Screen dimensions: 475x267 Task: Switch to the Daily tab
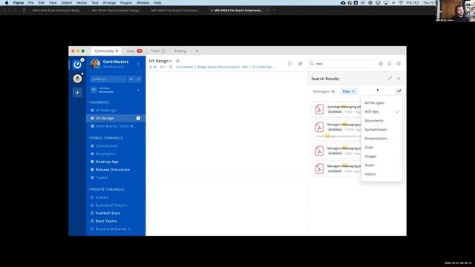[134, 51]
